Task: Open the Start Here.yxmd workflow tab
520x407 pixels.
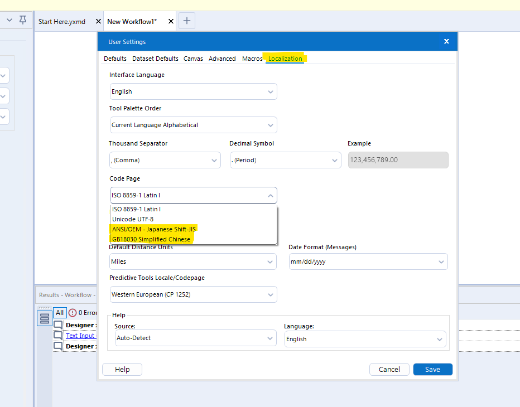Action: coord(62,21)
